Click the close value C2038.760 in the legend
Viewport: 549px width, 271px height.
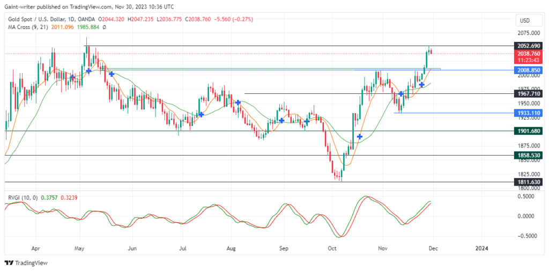(197, 20)
